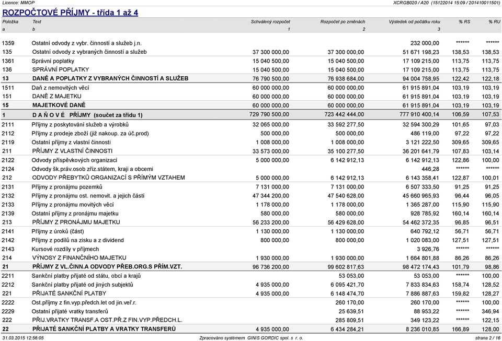Click value 7 833 834,63
502x341 pixels.
point(423,285)
